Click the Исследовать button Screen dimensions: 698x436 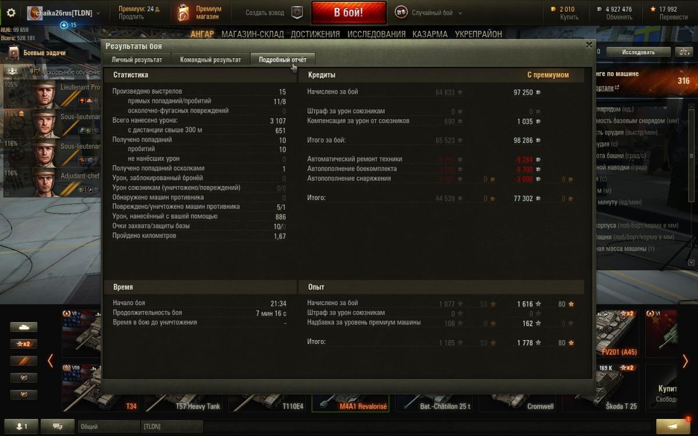click(x=638, y=52)
